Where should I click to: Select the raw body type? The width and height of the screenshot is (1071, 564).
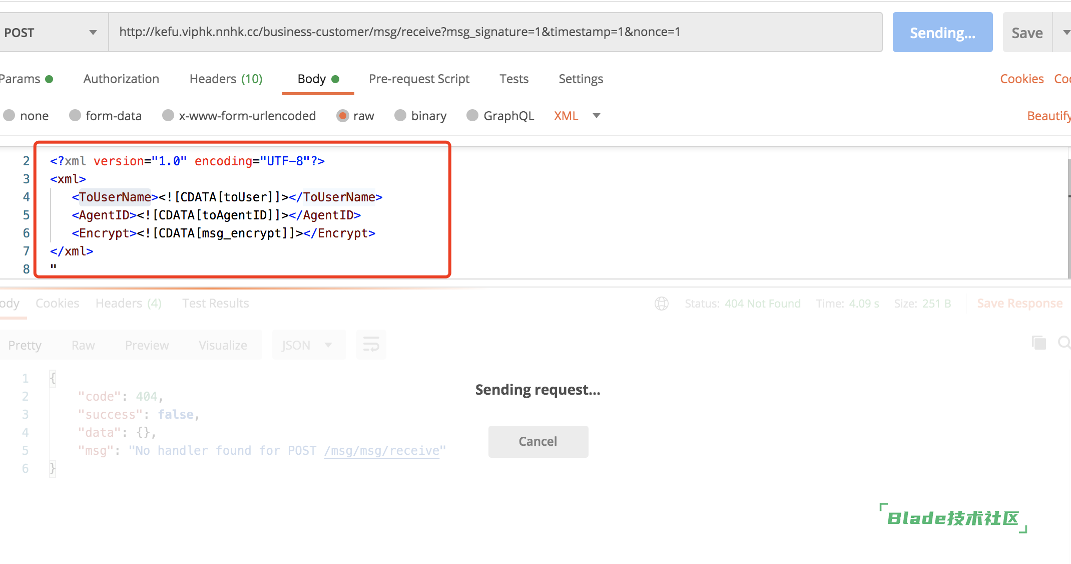click(x=355, y=116)
